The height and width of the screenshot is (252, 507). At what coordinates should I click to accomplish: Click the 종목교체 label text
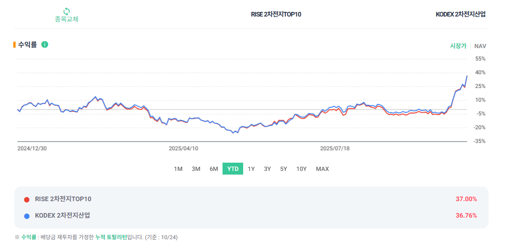click(67, 19)
